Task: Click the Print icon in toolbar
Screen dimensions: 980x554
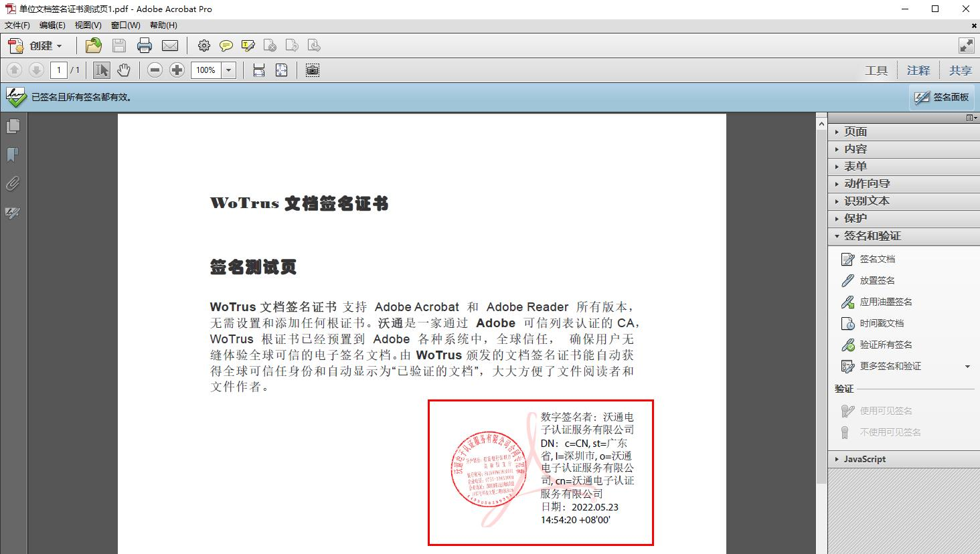Action: coord(145,45)
